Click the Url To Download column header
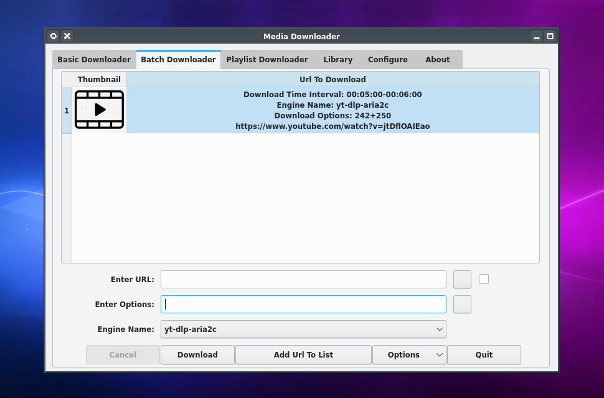This screenshot has height=398, width=604. [333, 79]
